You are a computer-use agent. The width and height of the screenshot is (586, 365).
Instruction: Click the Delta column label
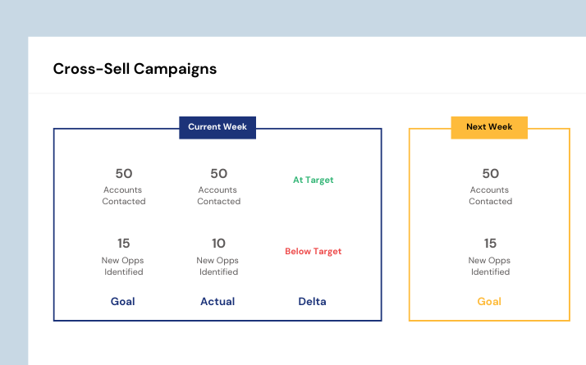pos(312,302)
